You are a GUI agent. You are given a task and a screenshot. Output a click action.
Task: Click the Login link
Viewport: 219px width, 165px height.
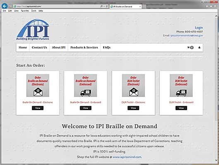coord(199,28)
